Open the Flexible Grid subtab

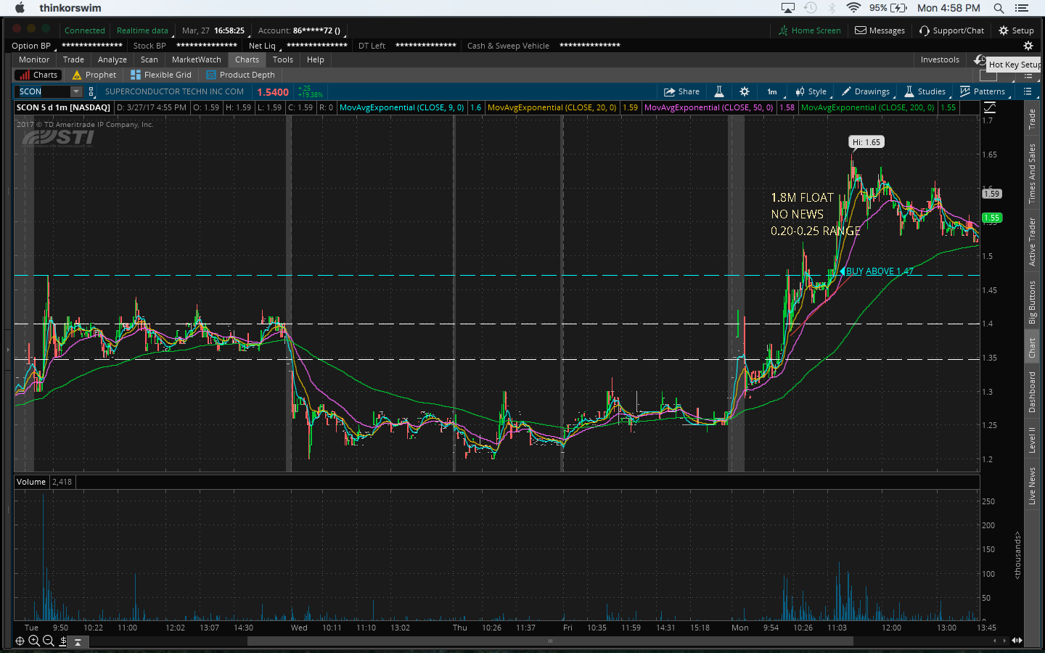(161, 75)
